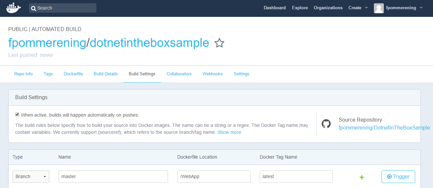Open the Build Details tab
Screen dimensions: 433x188
click(106, 74)
